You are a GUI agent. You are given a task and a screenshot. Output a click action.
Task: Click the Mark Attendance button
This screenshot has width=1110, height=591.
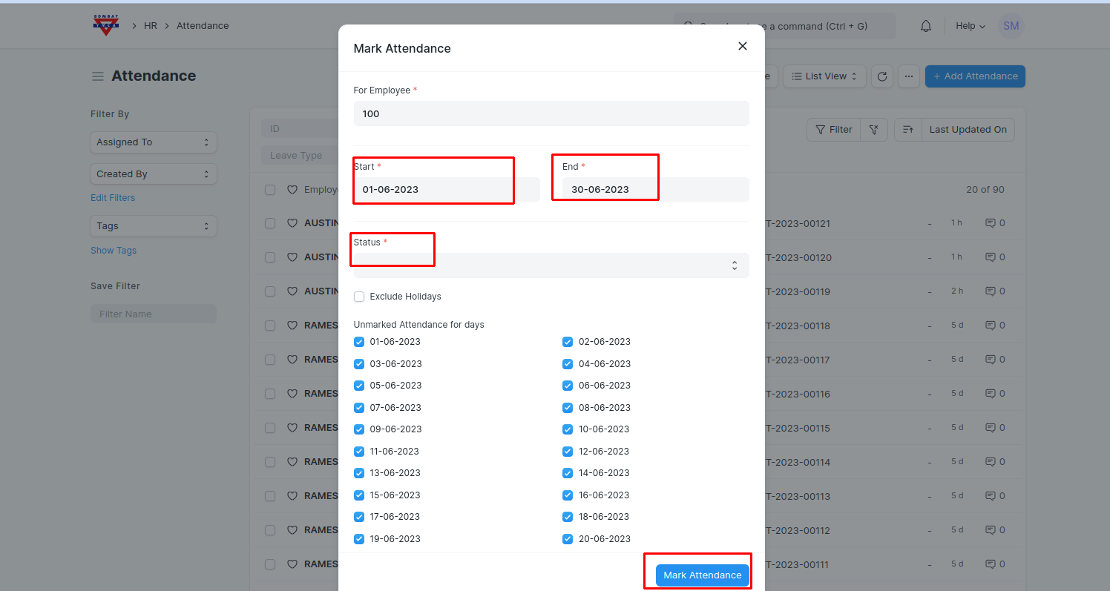(702, 575)
